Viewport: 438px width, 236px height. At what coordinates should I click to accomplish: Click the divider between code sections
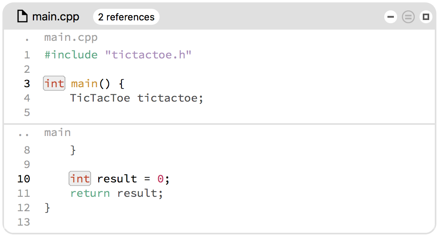click(x=219, y=124)
